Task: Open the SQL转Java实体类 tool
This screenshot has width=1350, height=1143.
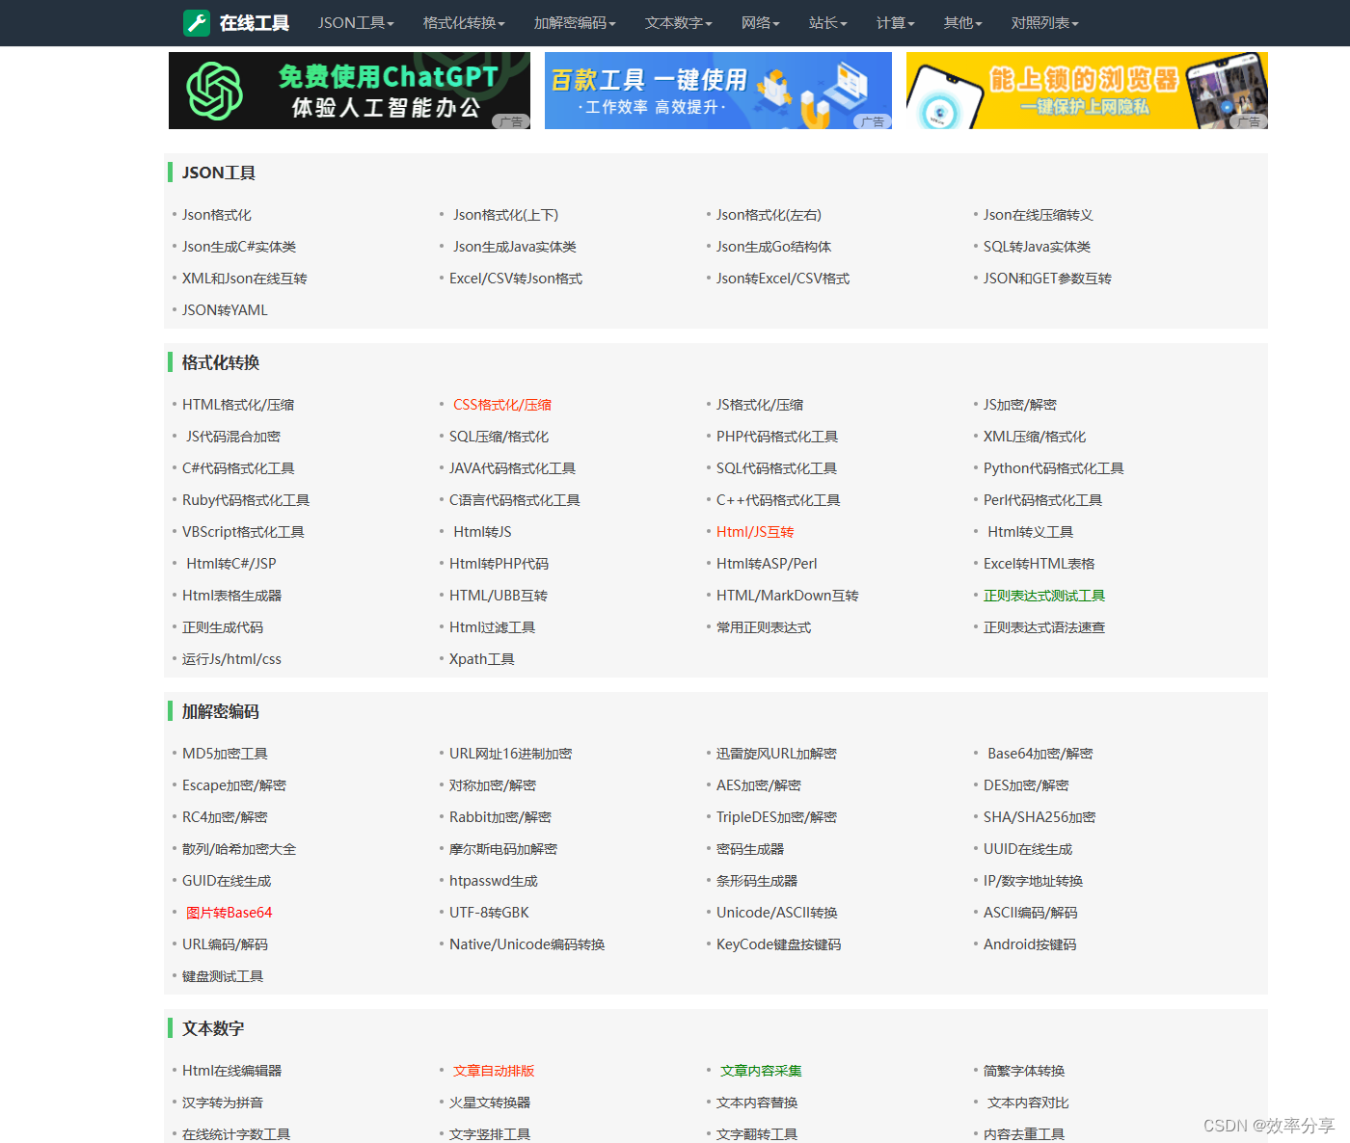Action: [x=1036, y=246]
